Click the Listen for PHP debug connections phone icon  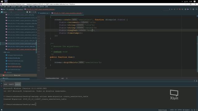[x=180, y=9]
